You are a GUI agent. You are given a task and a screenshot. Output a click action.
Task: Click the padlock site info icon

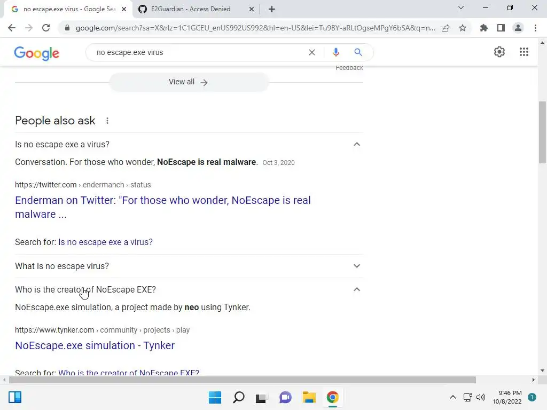point(67,28)
